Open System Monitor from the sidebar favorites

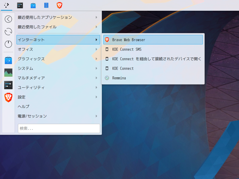pos(8,72)
